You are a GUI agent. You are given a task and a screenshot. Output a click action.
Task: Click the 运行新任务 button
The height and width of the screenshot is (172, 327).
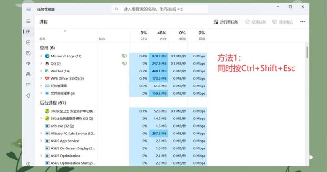[226, 22]
